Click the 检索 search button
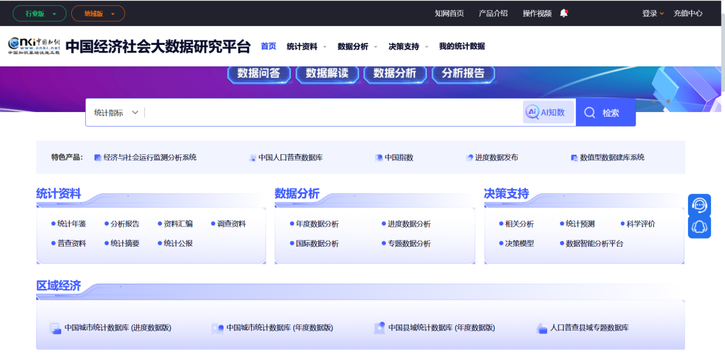Screen dimensions: 725x358 (606, 113)
